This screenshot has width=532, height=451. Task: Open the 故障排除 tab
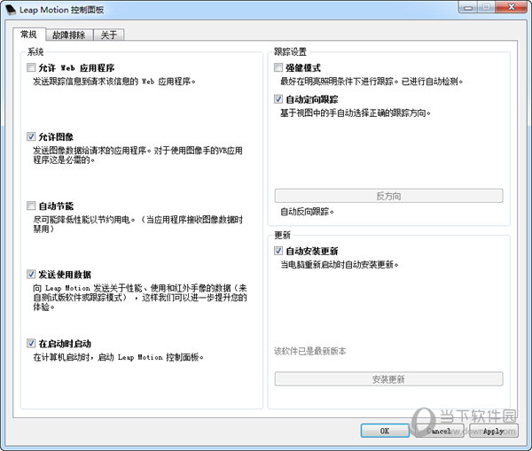[68, 35]
